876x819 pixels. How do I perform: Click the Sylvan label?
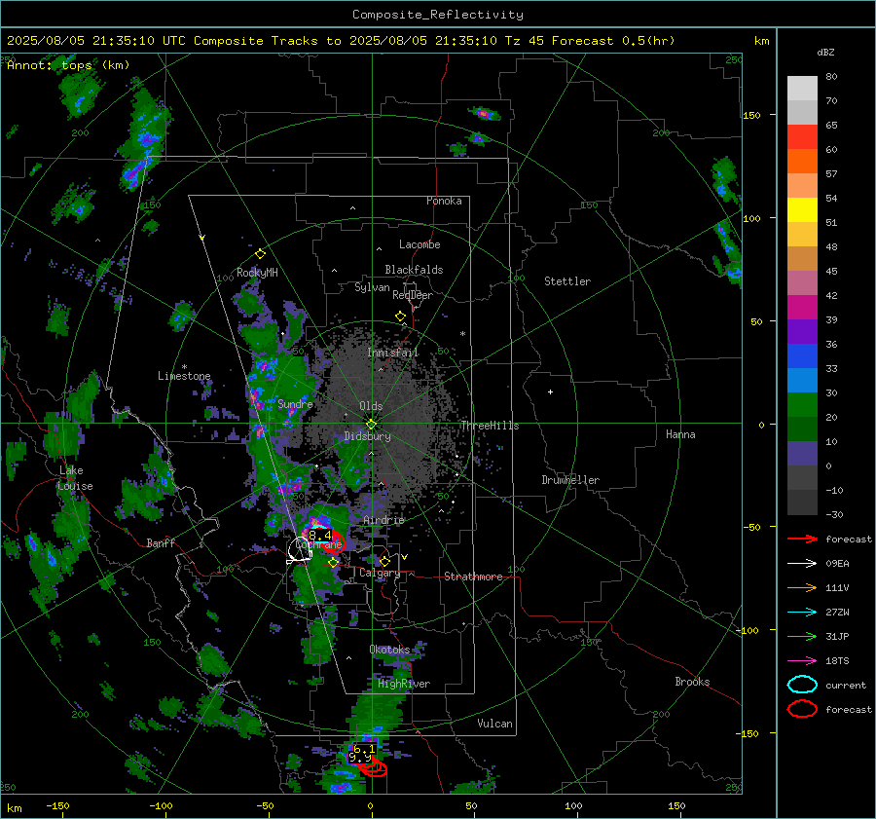(372, 287)
